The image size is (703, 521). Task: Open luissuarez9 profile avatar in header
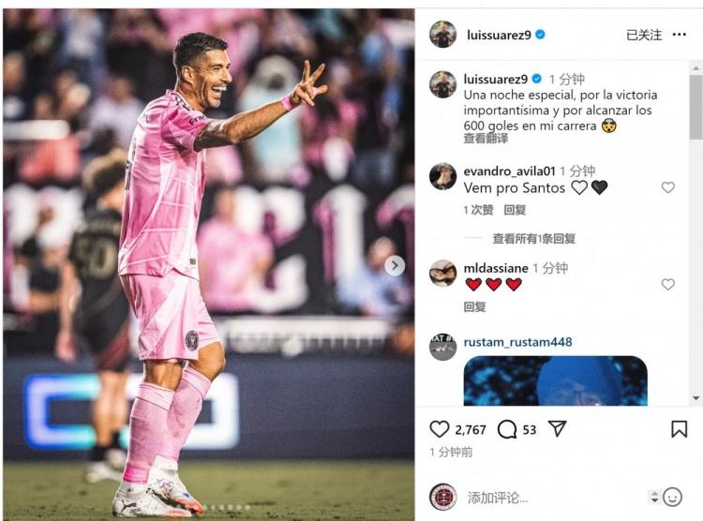[442, 34]
